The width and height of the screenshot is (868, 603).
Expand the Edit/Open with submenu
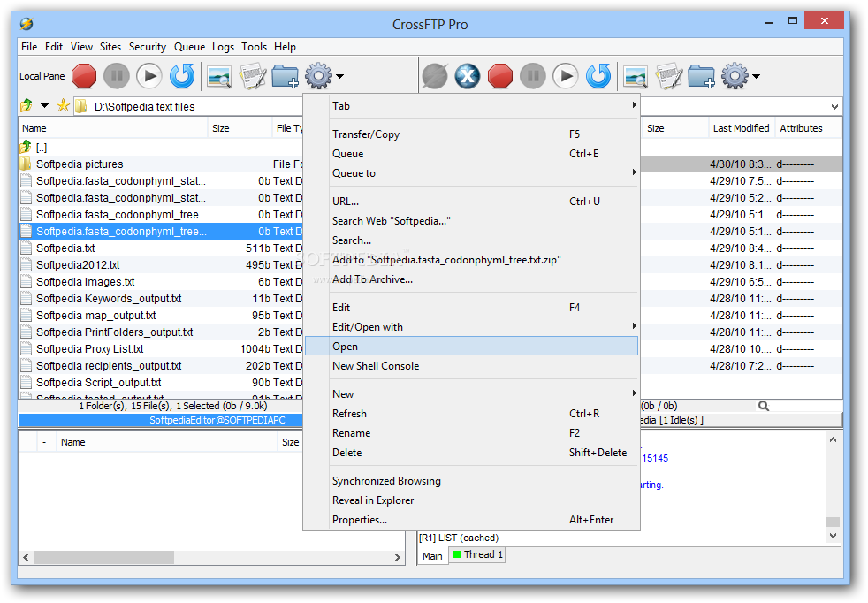[472, 327]
